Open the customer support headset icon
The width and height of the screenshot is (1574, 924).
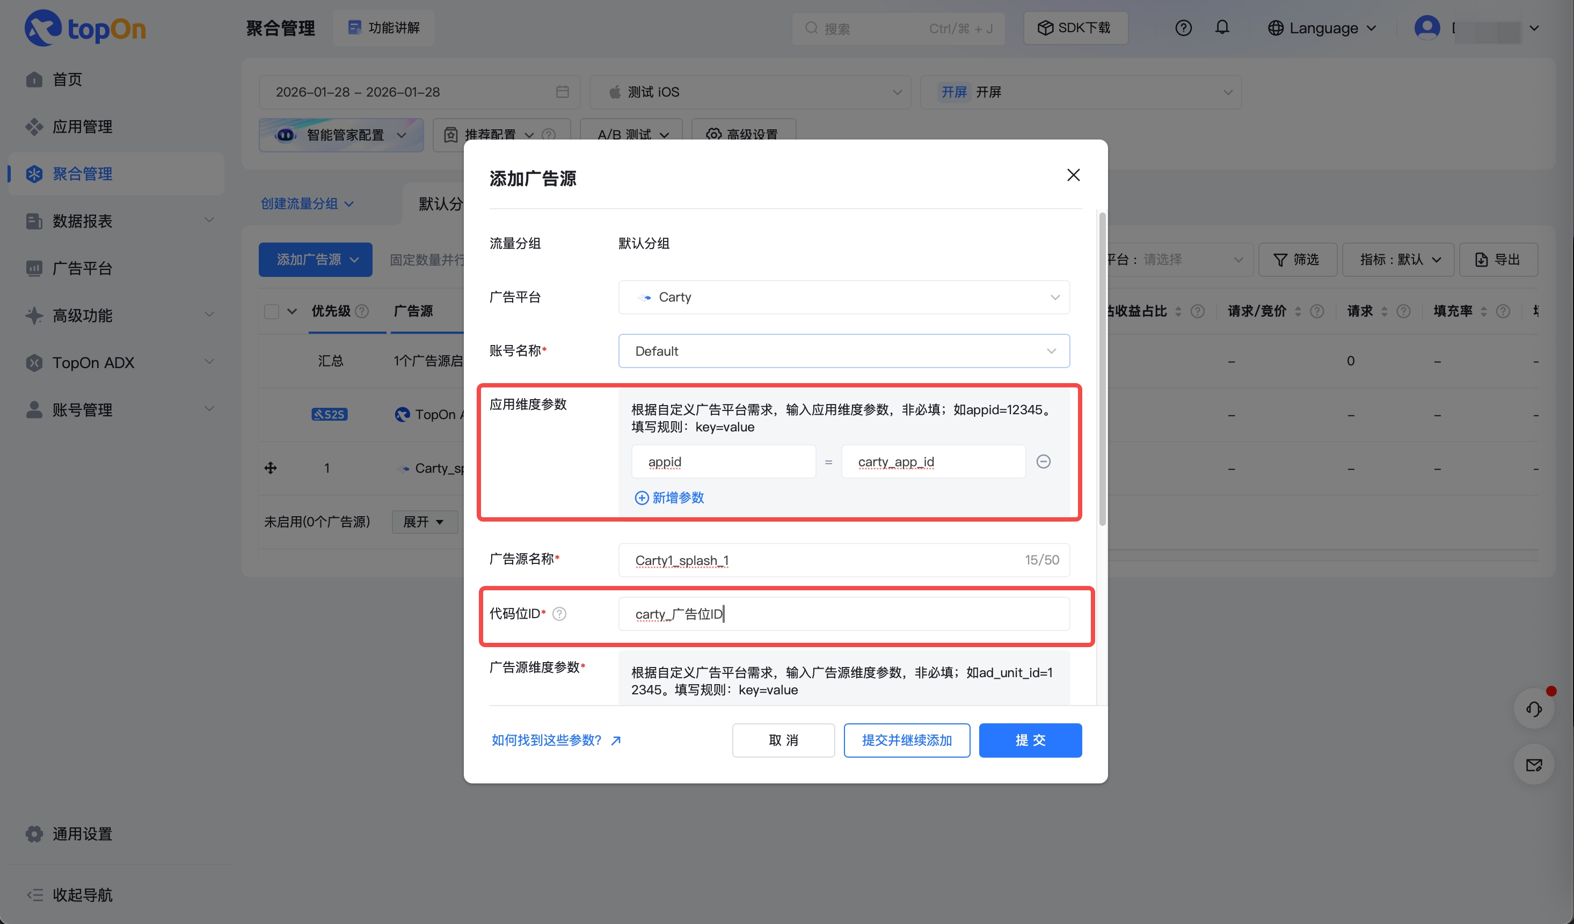tap(1534, 709)
